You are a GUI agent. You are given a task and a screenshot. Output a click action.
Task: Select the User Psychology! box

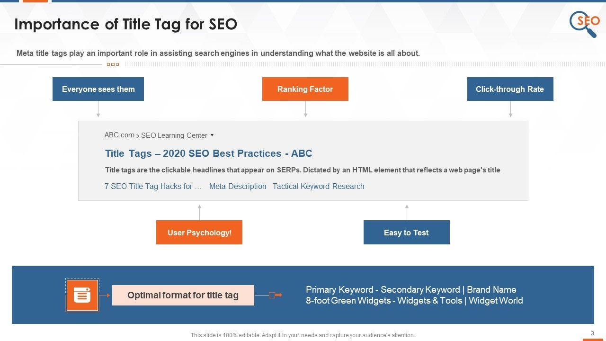(199, 233)
